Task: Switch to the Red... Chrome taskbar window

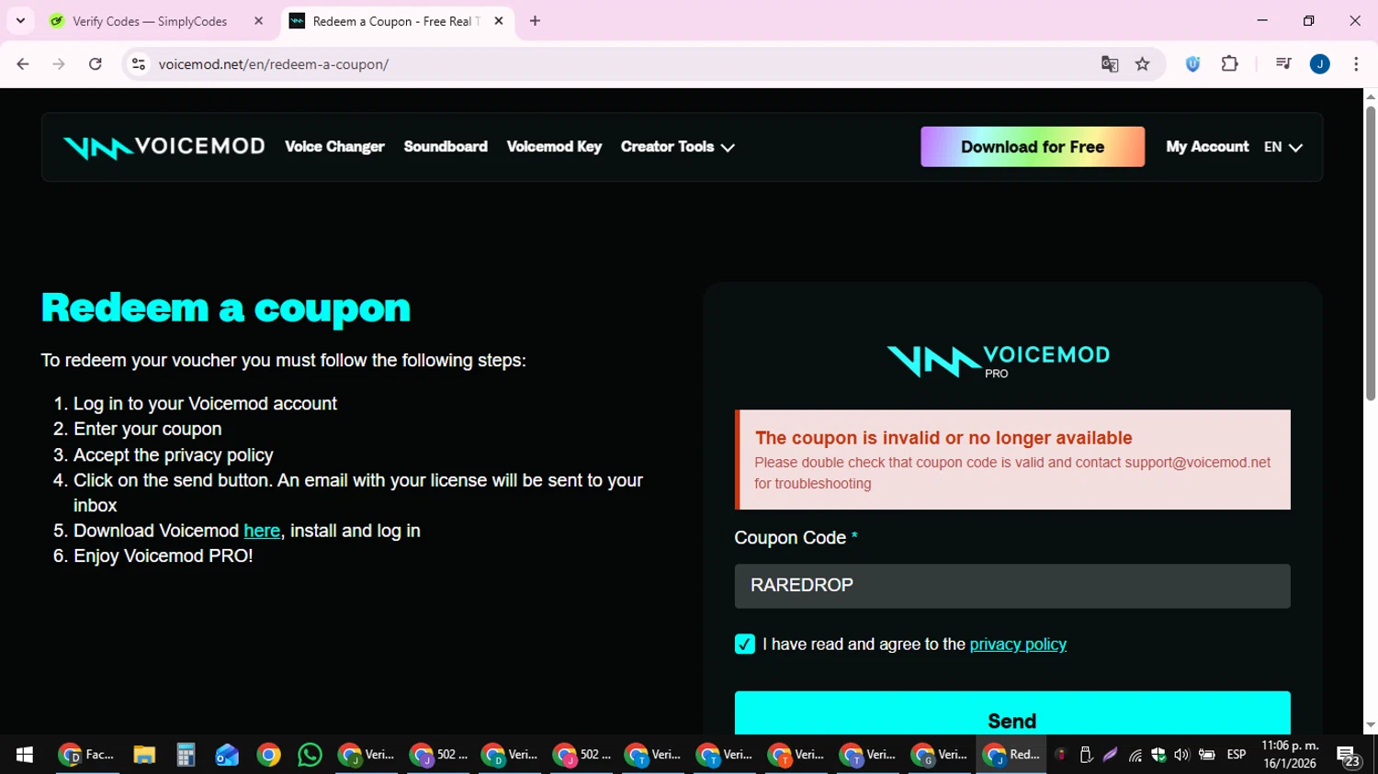Action: pyautogui.click(x=1011, y=755)
